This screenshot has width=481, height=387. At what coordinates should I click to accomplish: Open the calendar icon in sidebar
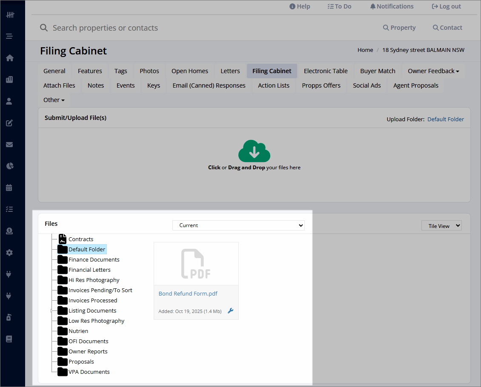pos(9,188)
